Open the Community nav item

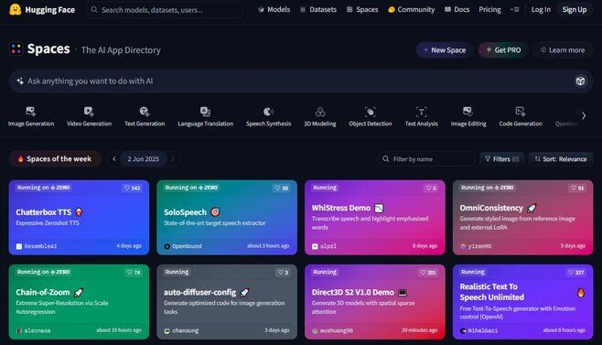(x=411, y=9)
